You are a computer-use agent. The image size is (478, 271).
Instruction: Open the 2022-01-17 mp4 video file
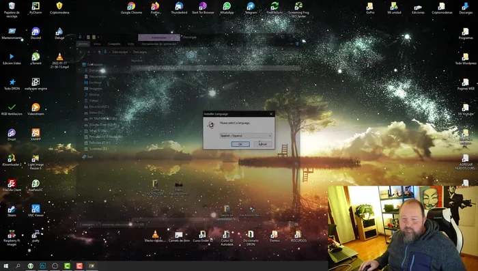(x=59, y=61)
